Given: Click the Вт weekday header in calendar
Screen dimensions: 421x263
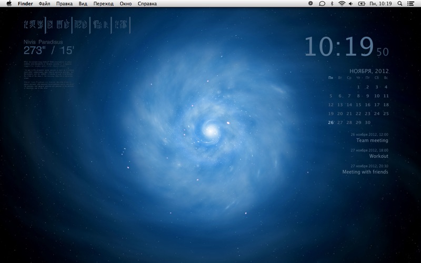Looking at the screenshot, I should coord(340,78).
